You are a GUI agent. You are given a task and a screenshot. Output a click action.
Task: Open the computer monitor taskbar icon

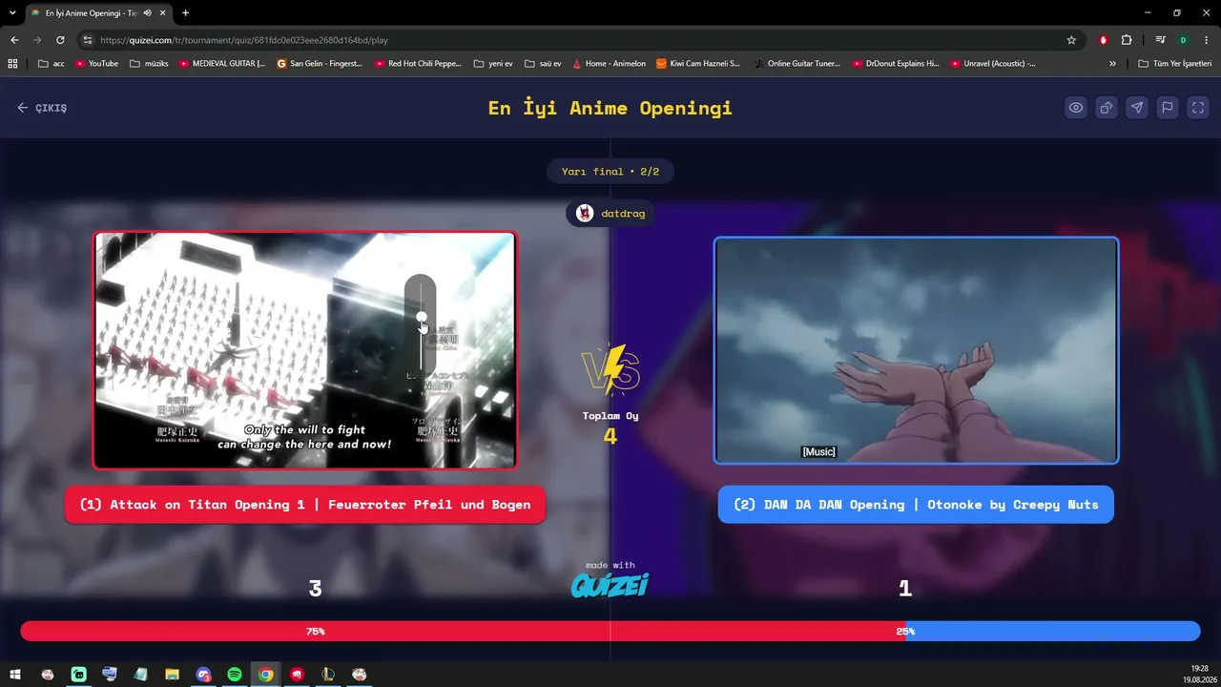point(110,675)
